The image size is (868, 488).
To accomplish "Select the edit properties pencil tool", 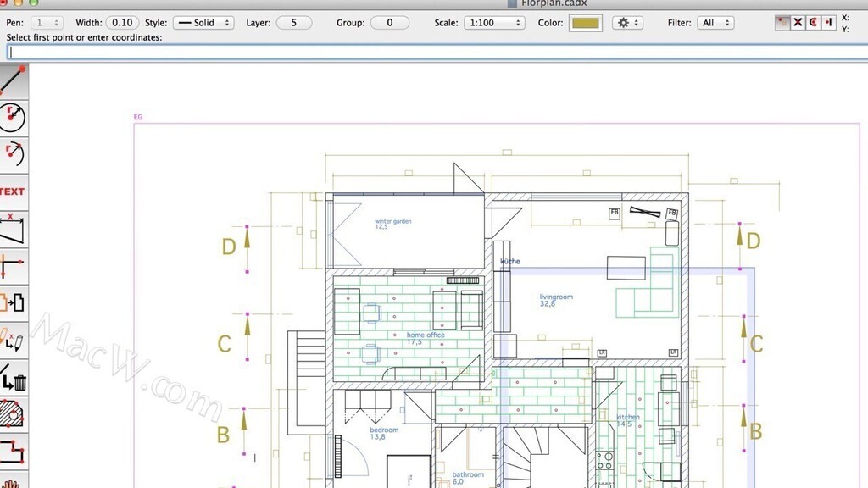I will pyautogui.click(x=14, y=341).
